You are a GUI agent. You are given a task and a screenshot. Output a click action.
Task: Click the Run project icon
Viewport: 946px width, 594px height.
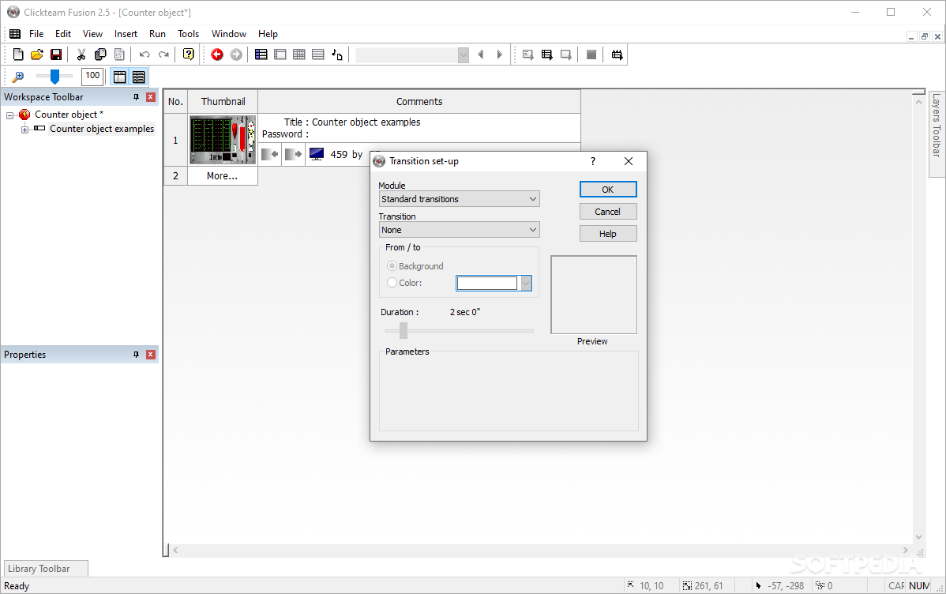coord(528,55)
